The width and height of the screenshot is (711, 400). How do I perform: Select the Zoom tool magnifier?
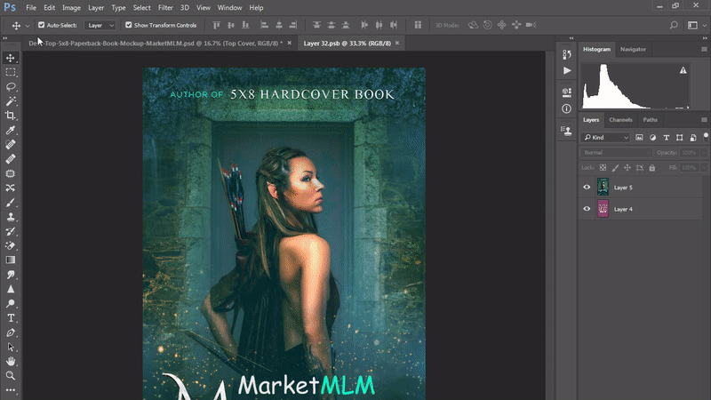tap(11, 375)
